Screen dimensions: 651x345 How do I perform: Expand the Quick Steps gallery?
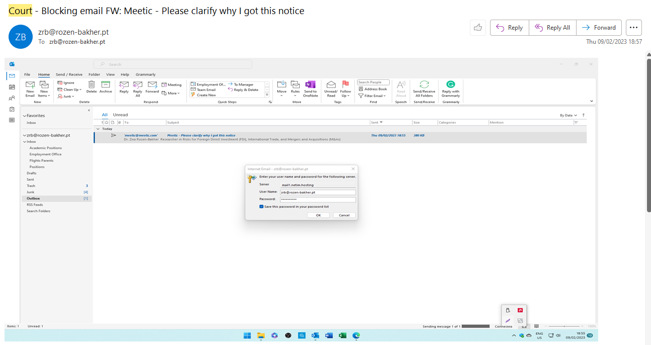pyautogui.click(x=267, y=95)
